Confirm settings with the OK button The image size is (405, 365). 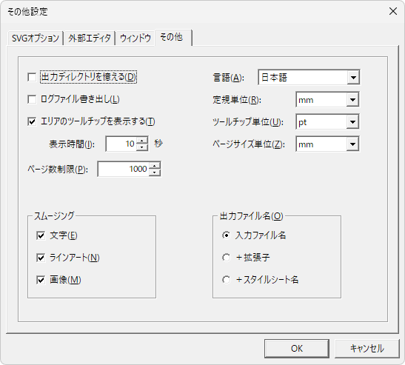click(x=297, y=349)
